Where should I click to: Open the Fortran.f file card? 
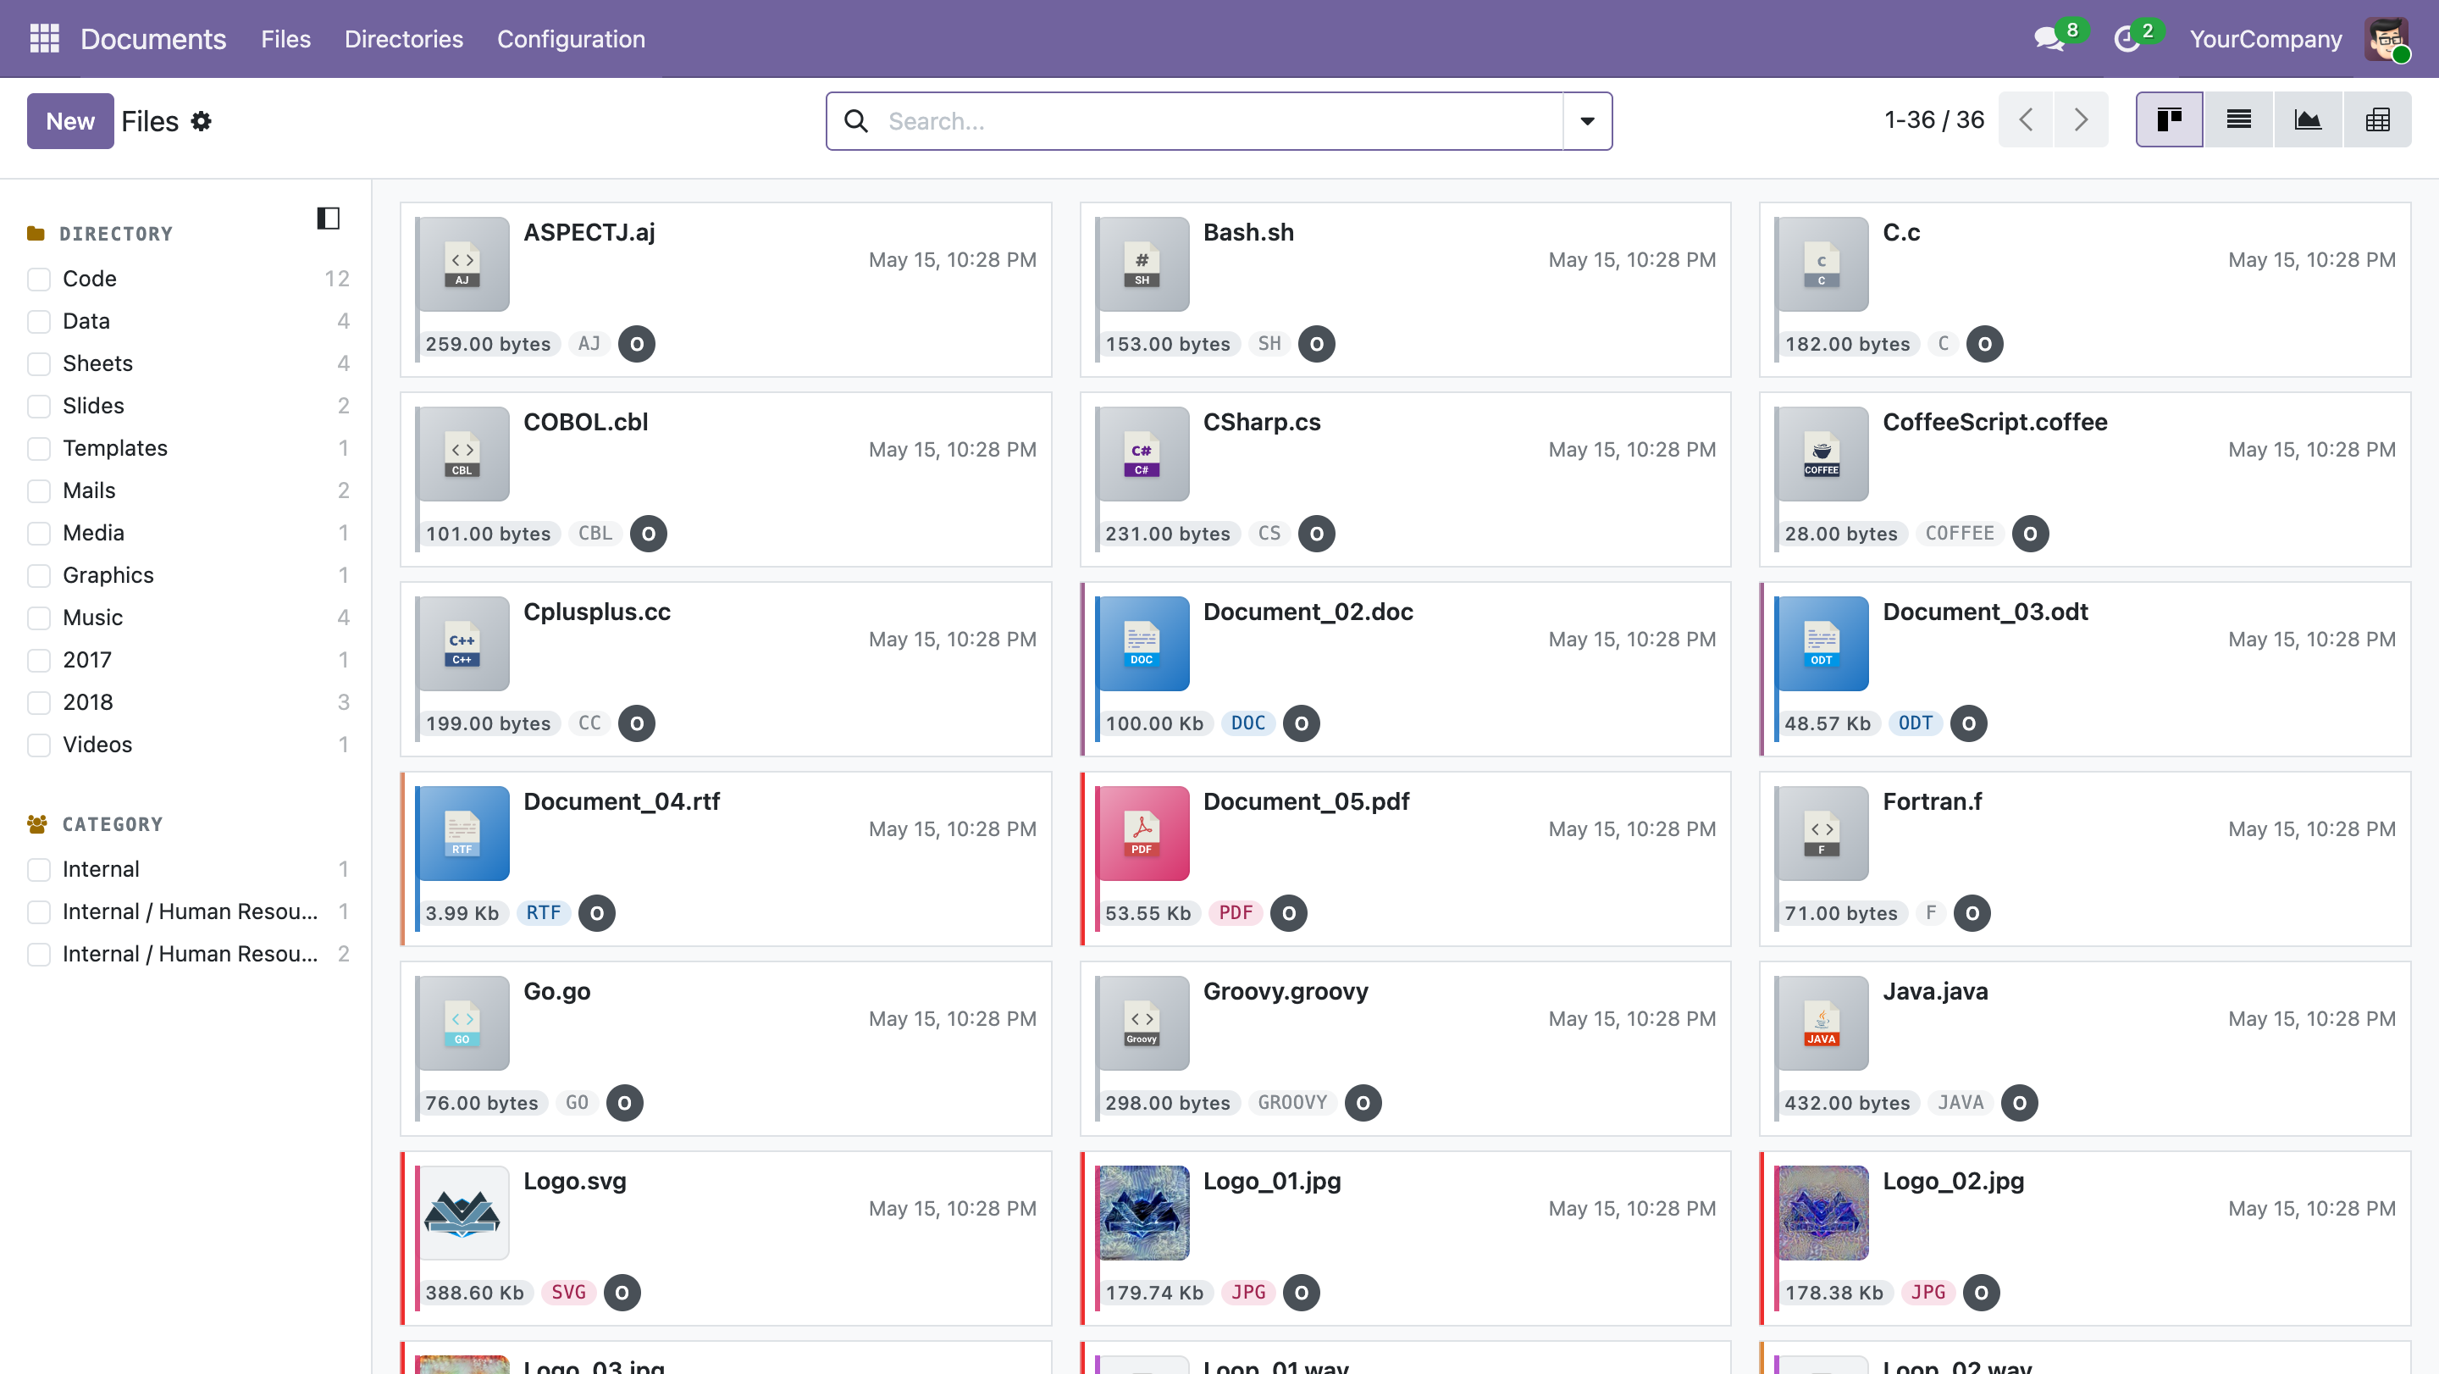point(2085,859)
